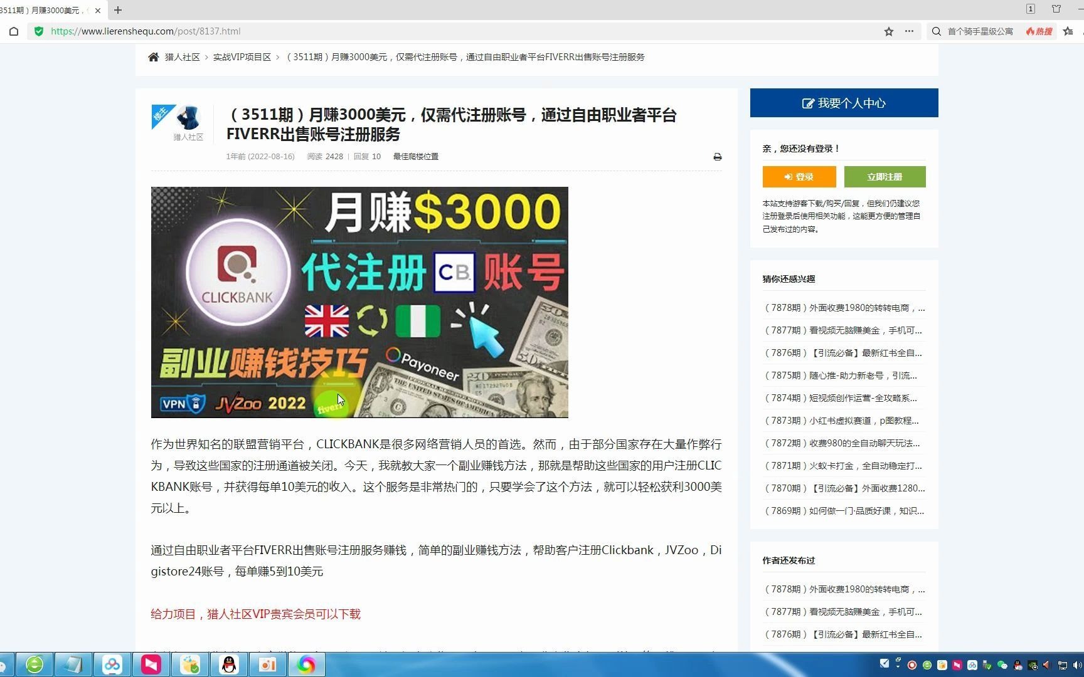1084x677 pixels.
Task: Click the WeChat tray icon
Action: 1002,665
